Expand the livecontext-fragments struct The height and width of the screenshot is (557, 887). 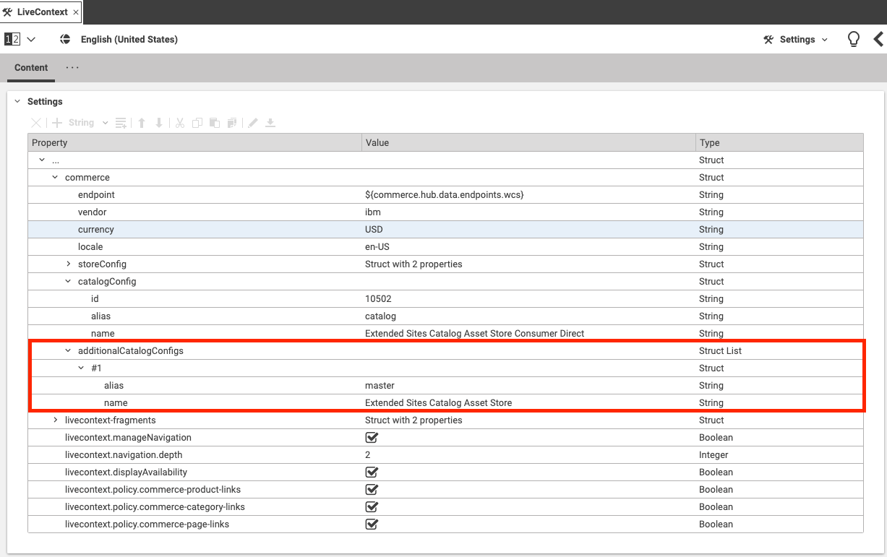tap(56, 420)
